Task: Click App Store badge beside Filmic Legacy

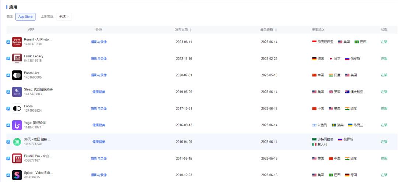Action: (x=8, y=58)
